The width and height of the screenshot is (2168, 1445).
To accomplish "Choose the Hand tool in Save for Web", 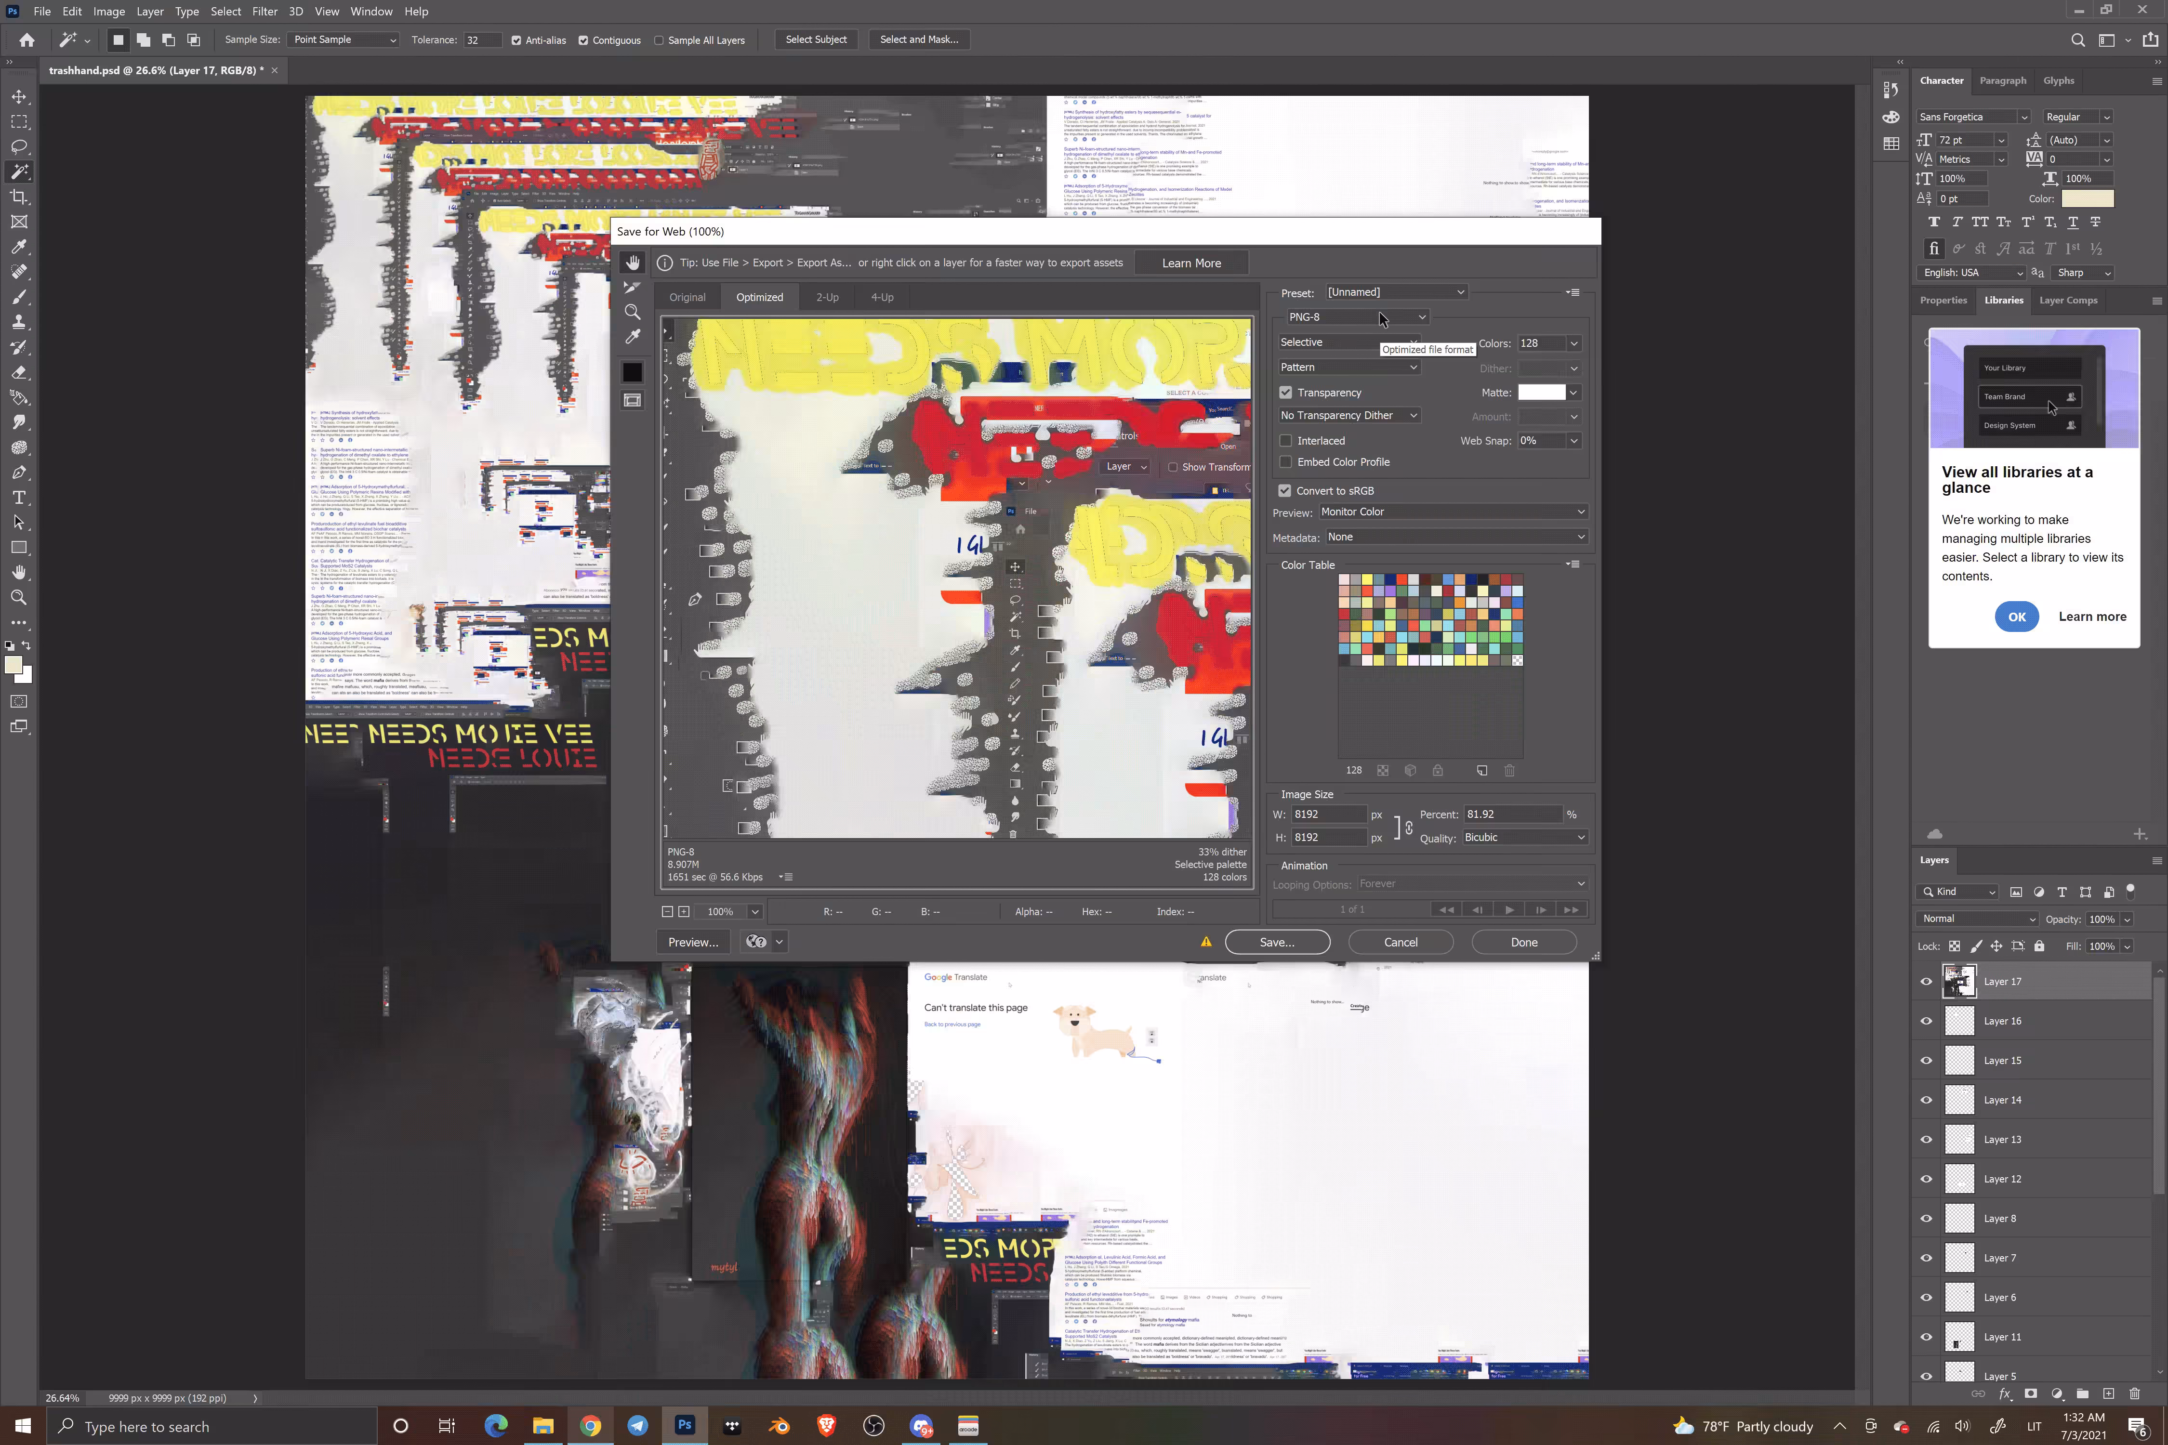I will [632, 263].
